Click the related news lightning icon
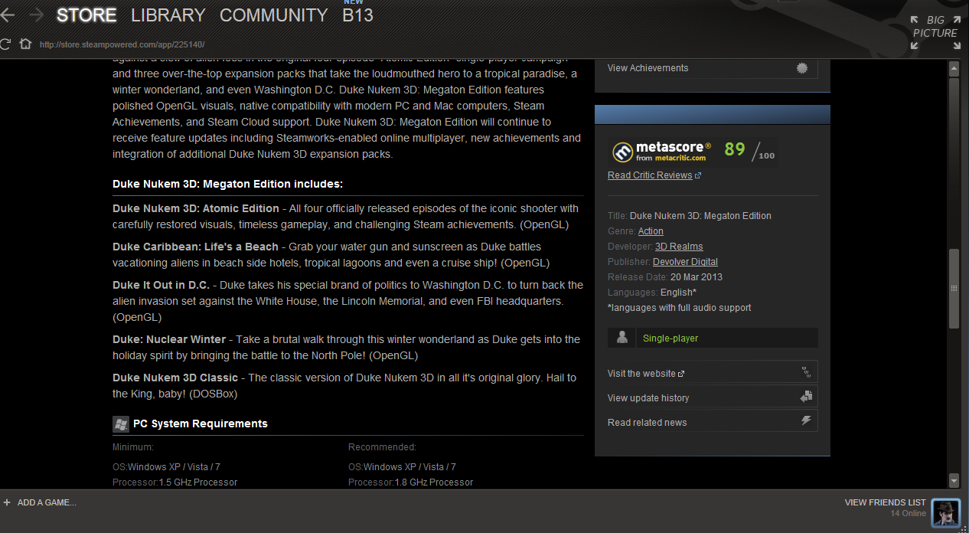969x533 pixels. tap(805, 421)
